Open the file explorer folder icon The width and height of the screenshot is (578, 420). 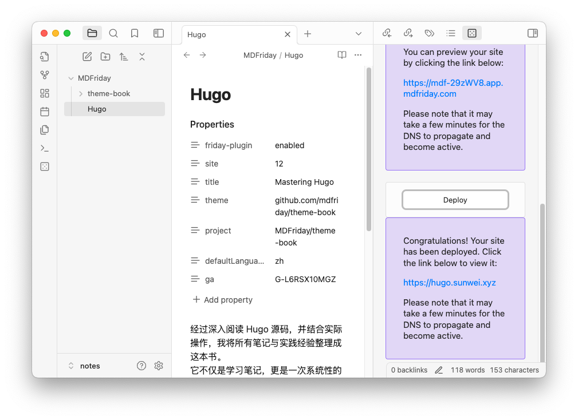pyautogui.click(x=92, y=34)
